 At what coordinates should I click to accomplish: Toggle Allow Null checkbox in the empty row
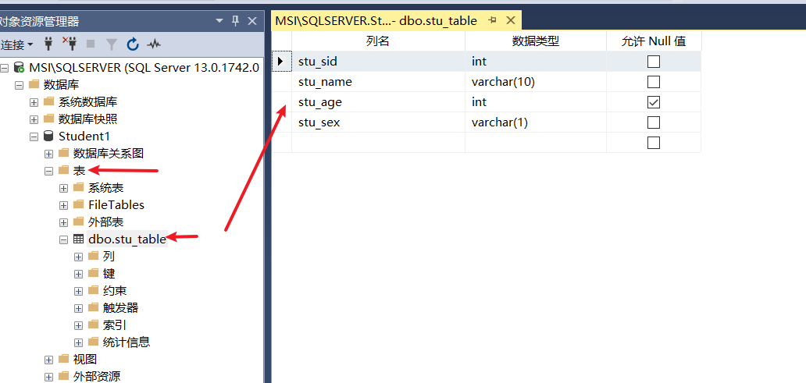click(654, 142)
